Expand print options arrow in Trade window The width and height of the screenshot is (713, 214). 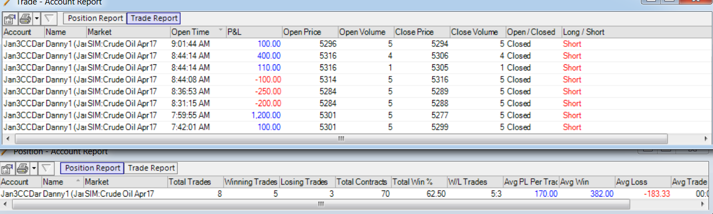pos(36,18)
